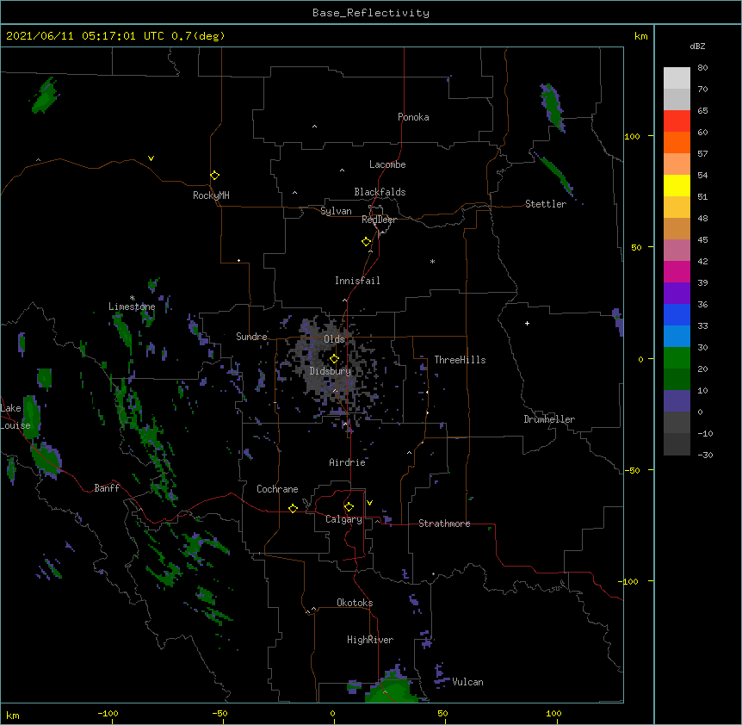Click the Airdrie label
The image size is (742, 725).
[x=348, y=462]
